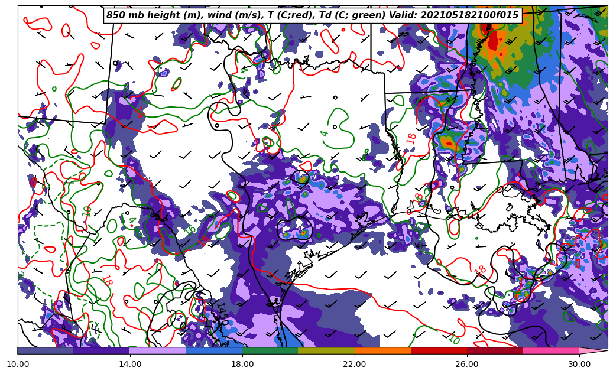Select the dark maroon colorbar segment after 26.00

[x=495, y=350]
